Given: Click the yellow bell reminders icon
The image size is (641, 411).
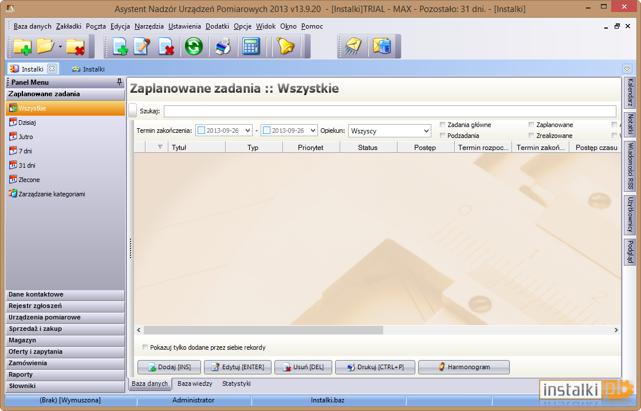Looking at the screenshot, I should (x=285, y=46).
